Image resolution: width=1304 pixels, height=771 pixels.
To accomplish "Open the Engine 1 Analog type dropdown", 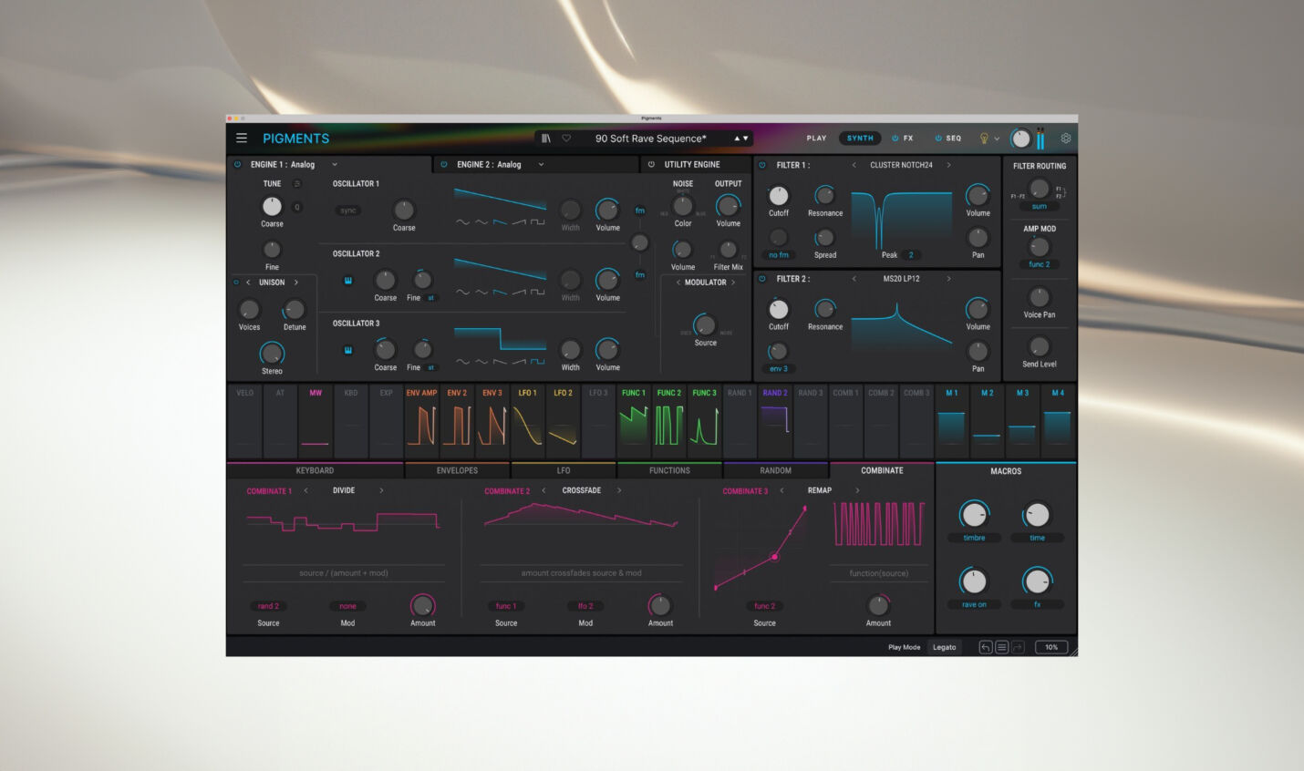I will click(x=335, y=164).
